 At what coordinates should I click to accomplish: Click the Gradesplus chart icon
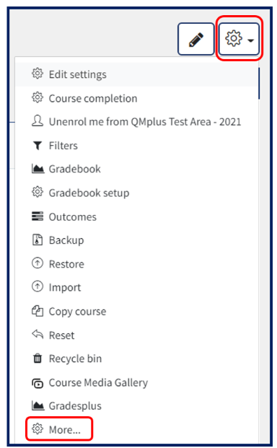pos(38,405)
